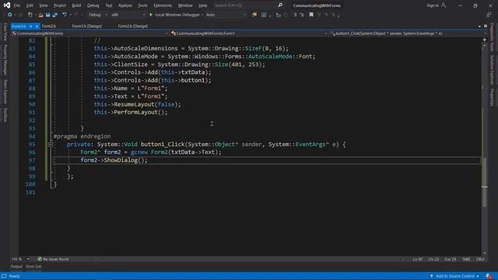Open the CommunicatingWithForms::Form1 class dropdown

pos(249,33)
